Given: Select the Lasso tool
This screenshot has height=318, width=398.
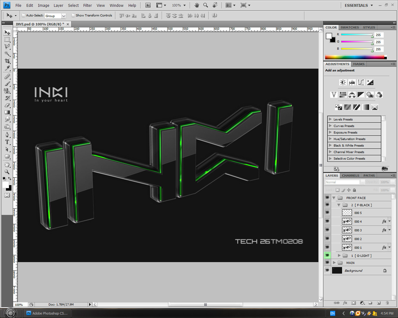Looking at the screenshot, I should pos(7,47).
